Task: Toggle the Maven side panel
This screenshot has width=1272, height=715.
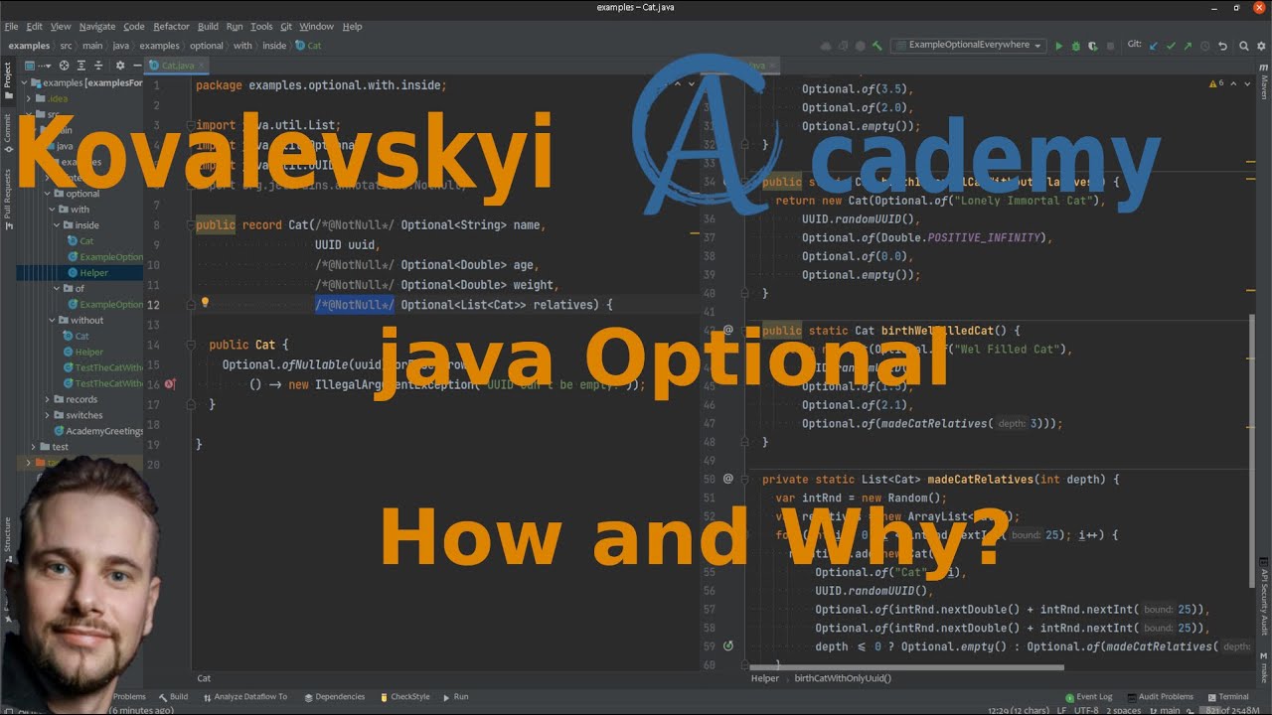Action: point(1264,82)
